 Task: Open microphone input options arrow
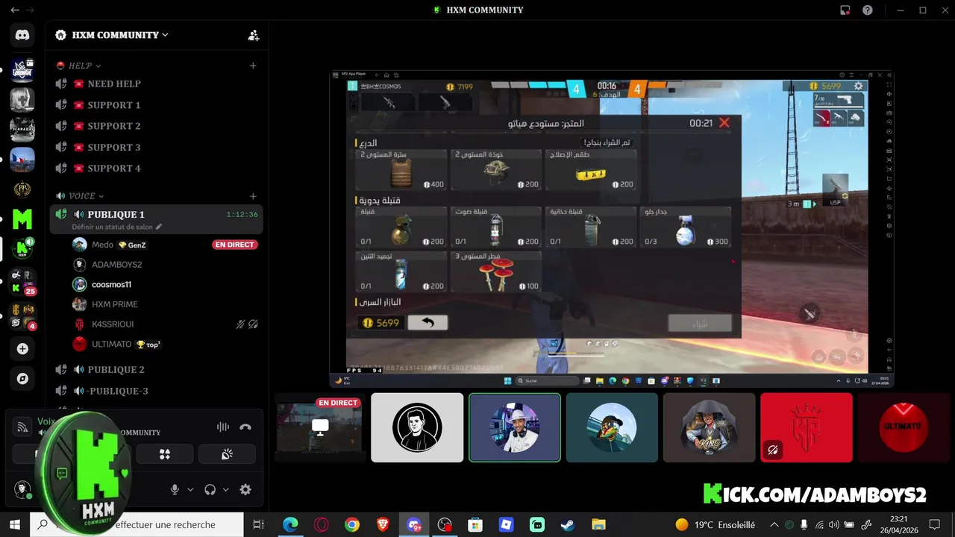pyautogui.click(x=190, y=490)
